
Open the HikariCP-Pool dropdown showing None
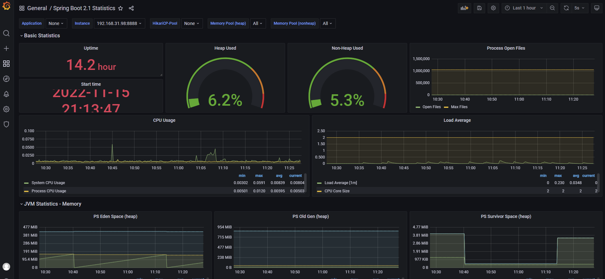[192, 23]
